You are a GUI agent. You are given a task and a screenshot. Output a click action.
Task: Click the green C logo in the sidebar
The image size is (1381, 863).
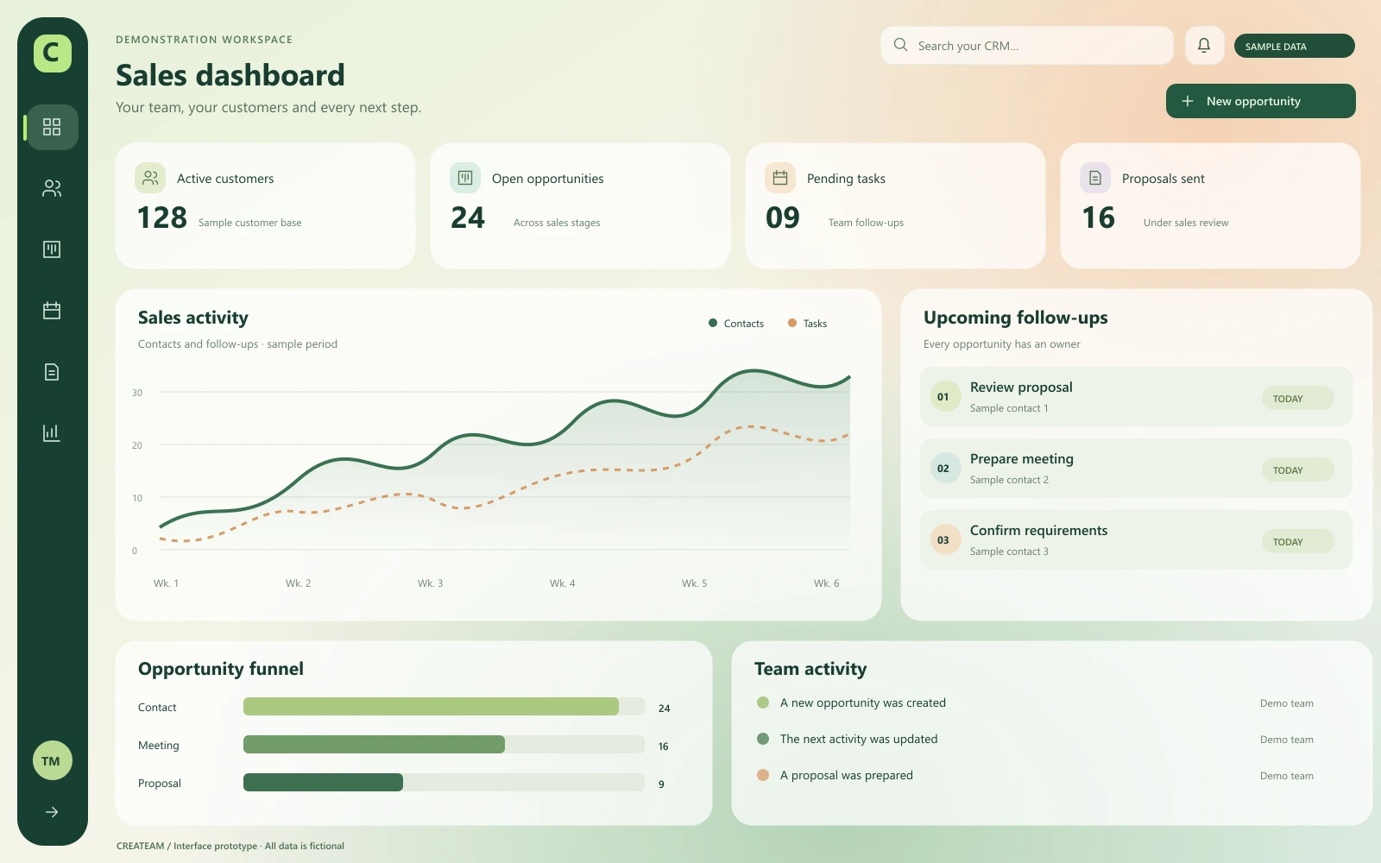(x=52, y=54)
